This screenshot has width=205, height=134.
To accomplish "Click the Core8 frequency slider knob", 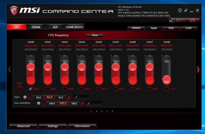I will tap(167, 79).
